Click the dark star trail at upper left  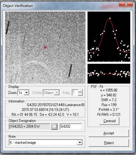pos(8,27)
